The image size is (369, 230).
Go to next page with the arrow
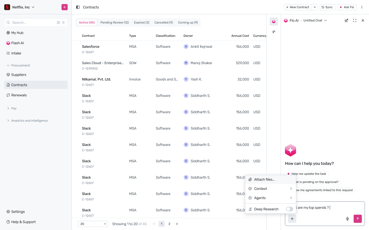(x=177, y=224)
